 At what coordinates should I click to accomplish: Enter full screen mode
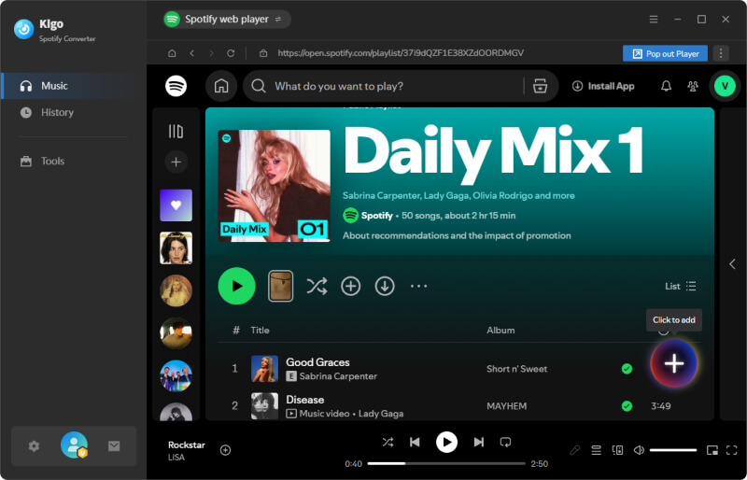[732, 450]
